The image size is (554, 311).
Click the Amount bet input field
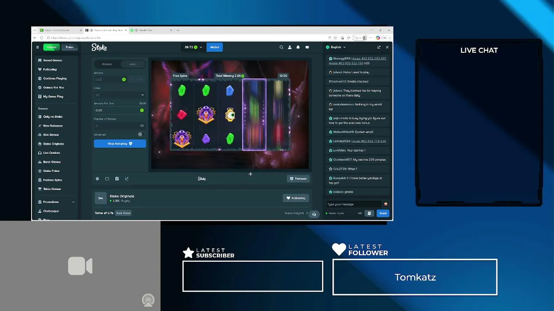(110, 79)
